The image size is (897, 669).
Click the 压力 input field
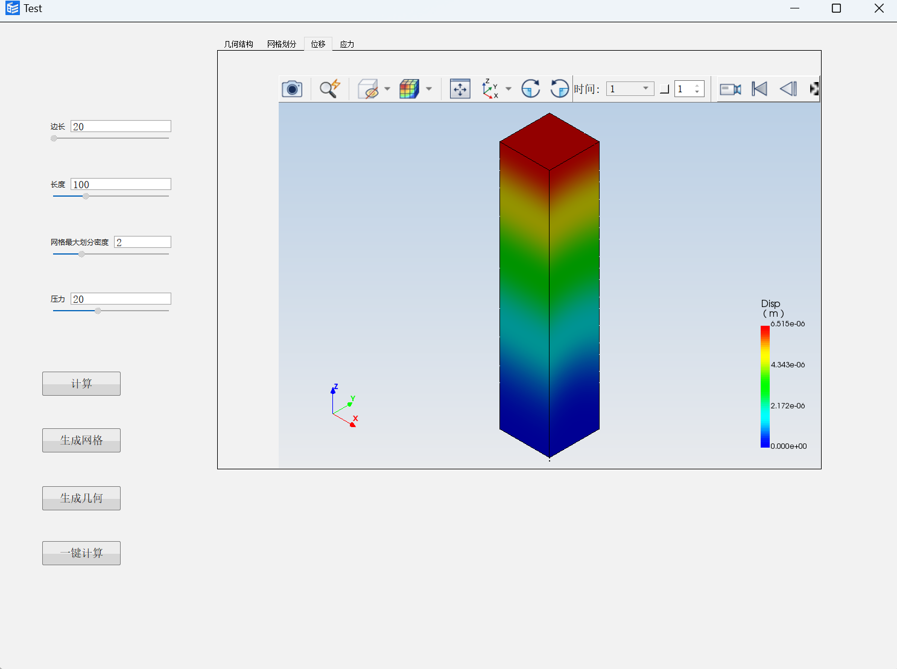[121, 299]
